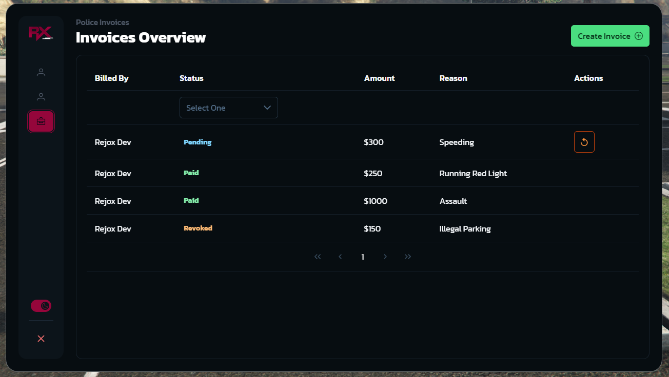Open the plus icon on the Create Invoice button
The height and width of the screenshot is (377, 669).
click(639, 36)
